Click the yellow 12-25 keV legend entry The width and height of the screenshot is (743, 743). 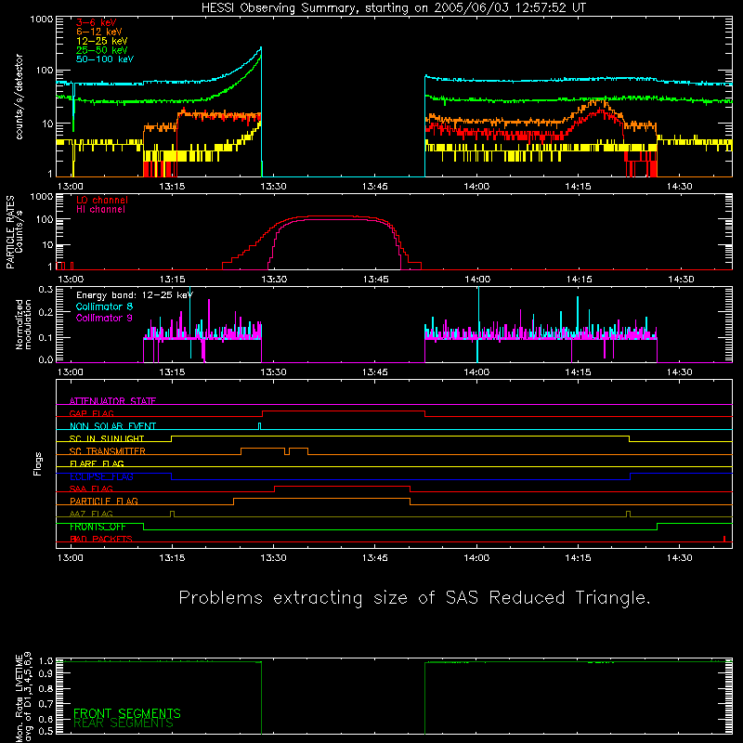[102, 41]
